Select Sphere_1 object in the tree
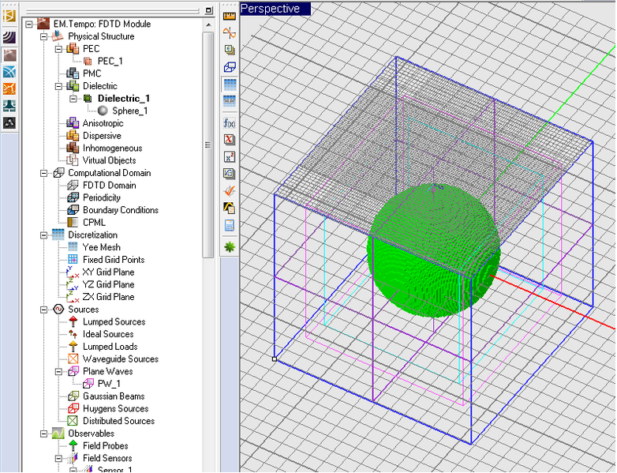Image resolution: width=617 pixels, height=473 pixels. (129, 111)
